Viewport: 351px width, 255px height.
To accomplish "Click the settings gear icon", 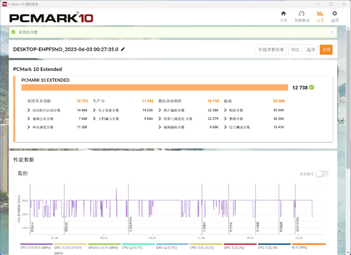I will (x=335, y=14).
